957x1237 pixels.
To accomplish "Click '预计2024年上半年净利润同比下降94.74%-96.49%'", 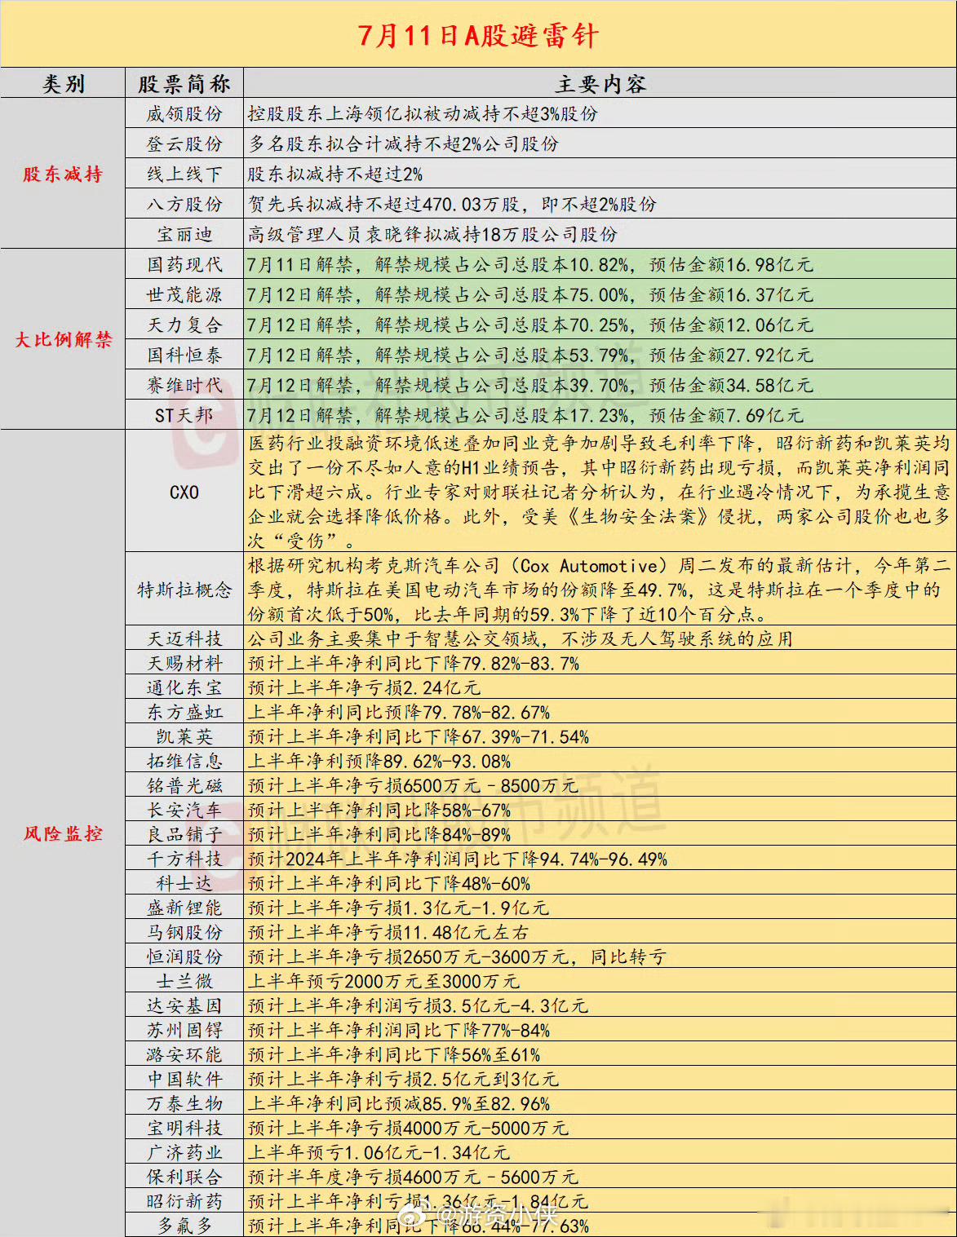I will (x=457, y=859).
